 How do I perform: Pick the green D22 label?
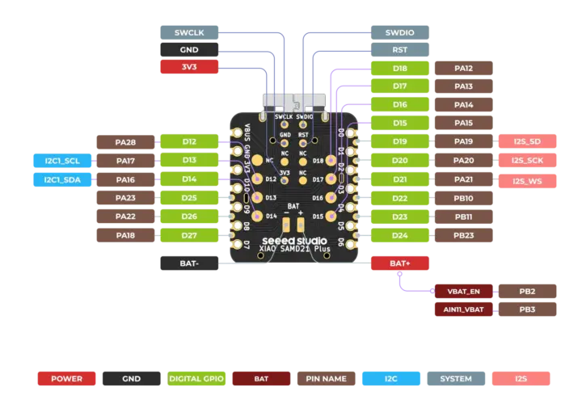click(x=400, y=198)
